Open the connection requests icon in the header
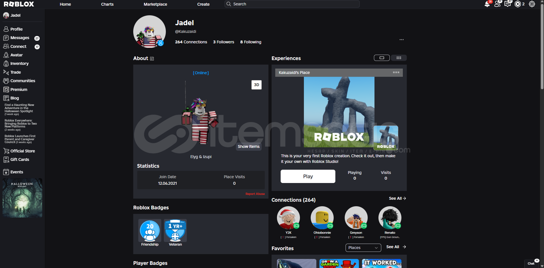 pos(498,4)
